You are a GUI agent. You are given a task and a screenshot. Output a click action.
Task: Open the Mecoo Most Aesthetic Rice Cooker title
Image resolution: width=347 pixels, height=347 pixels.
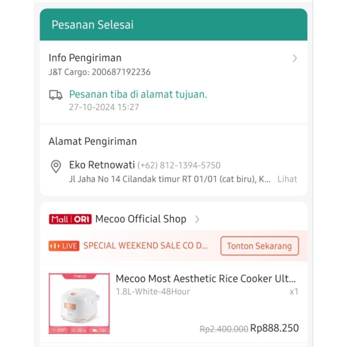coord(206,278)
